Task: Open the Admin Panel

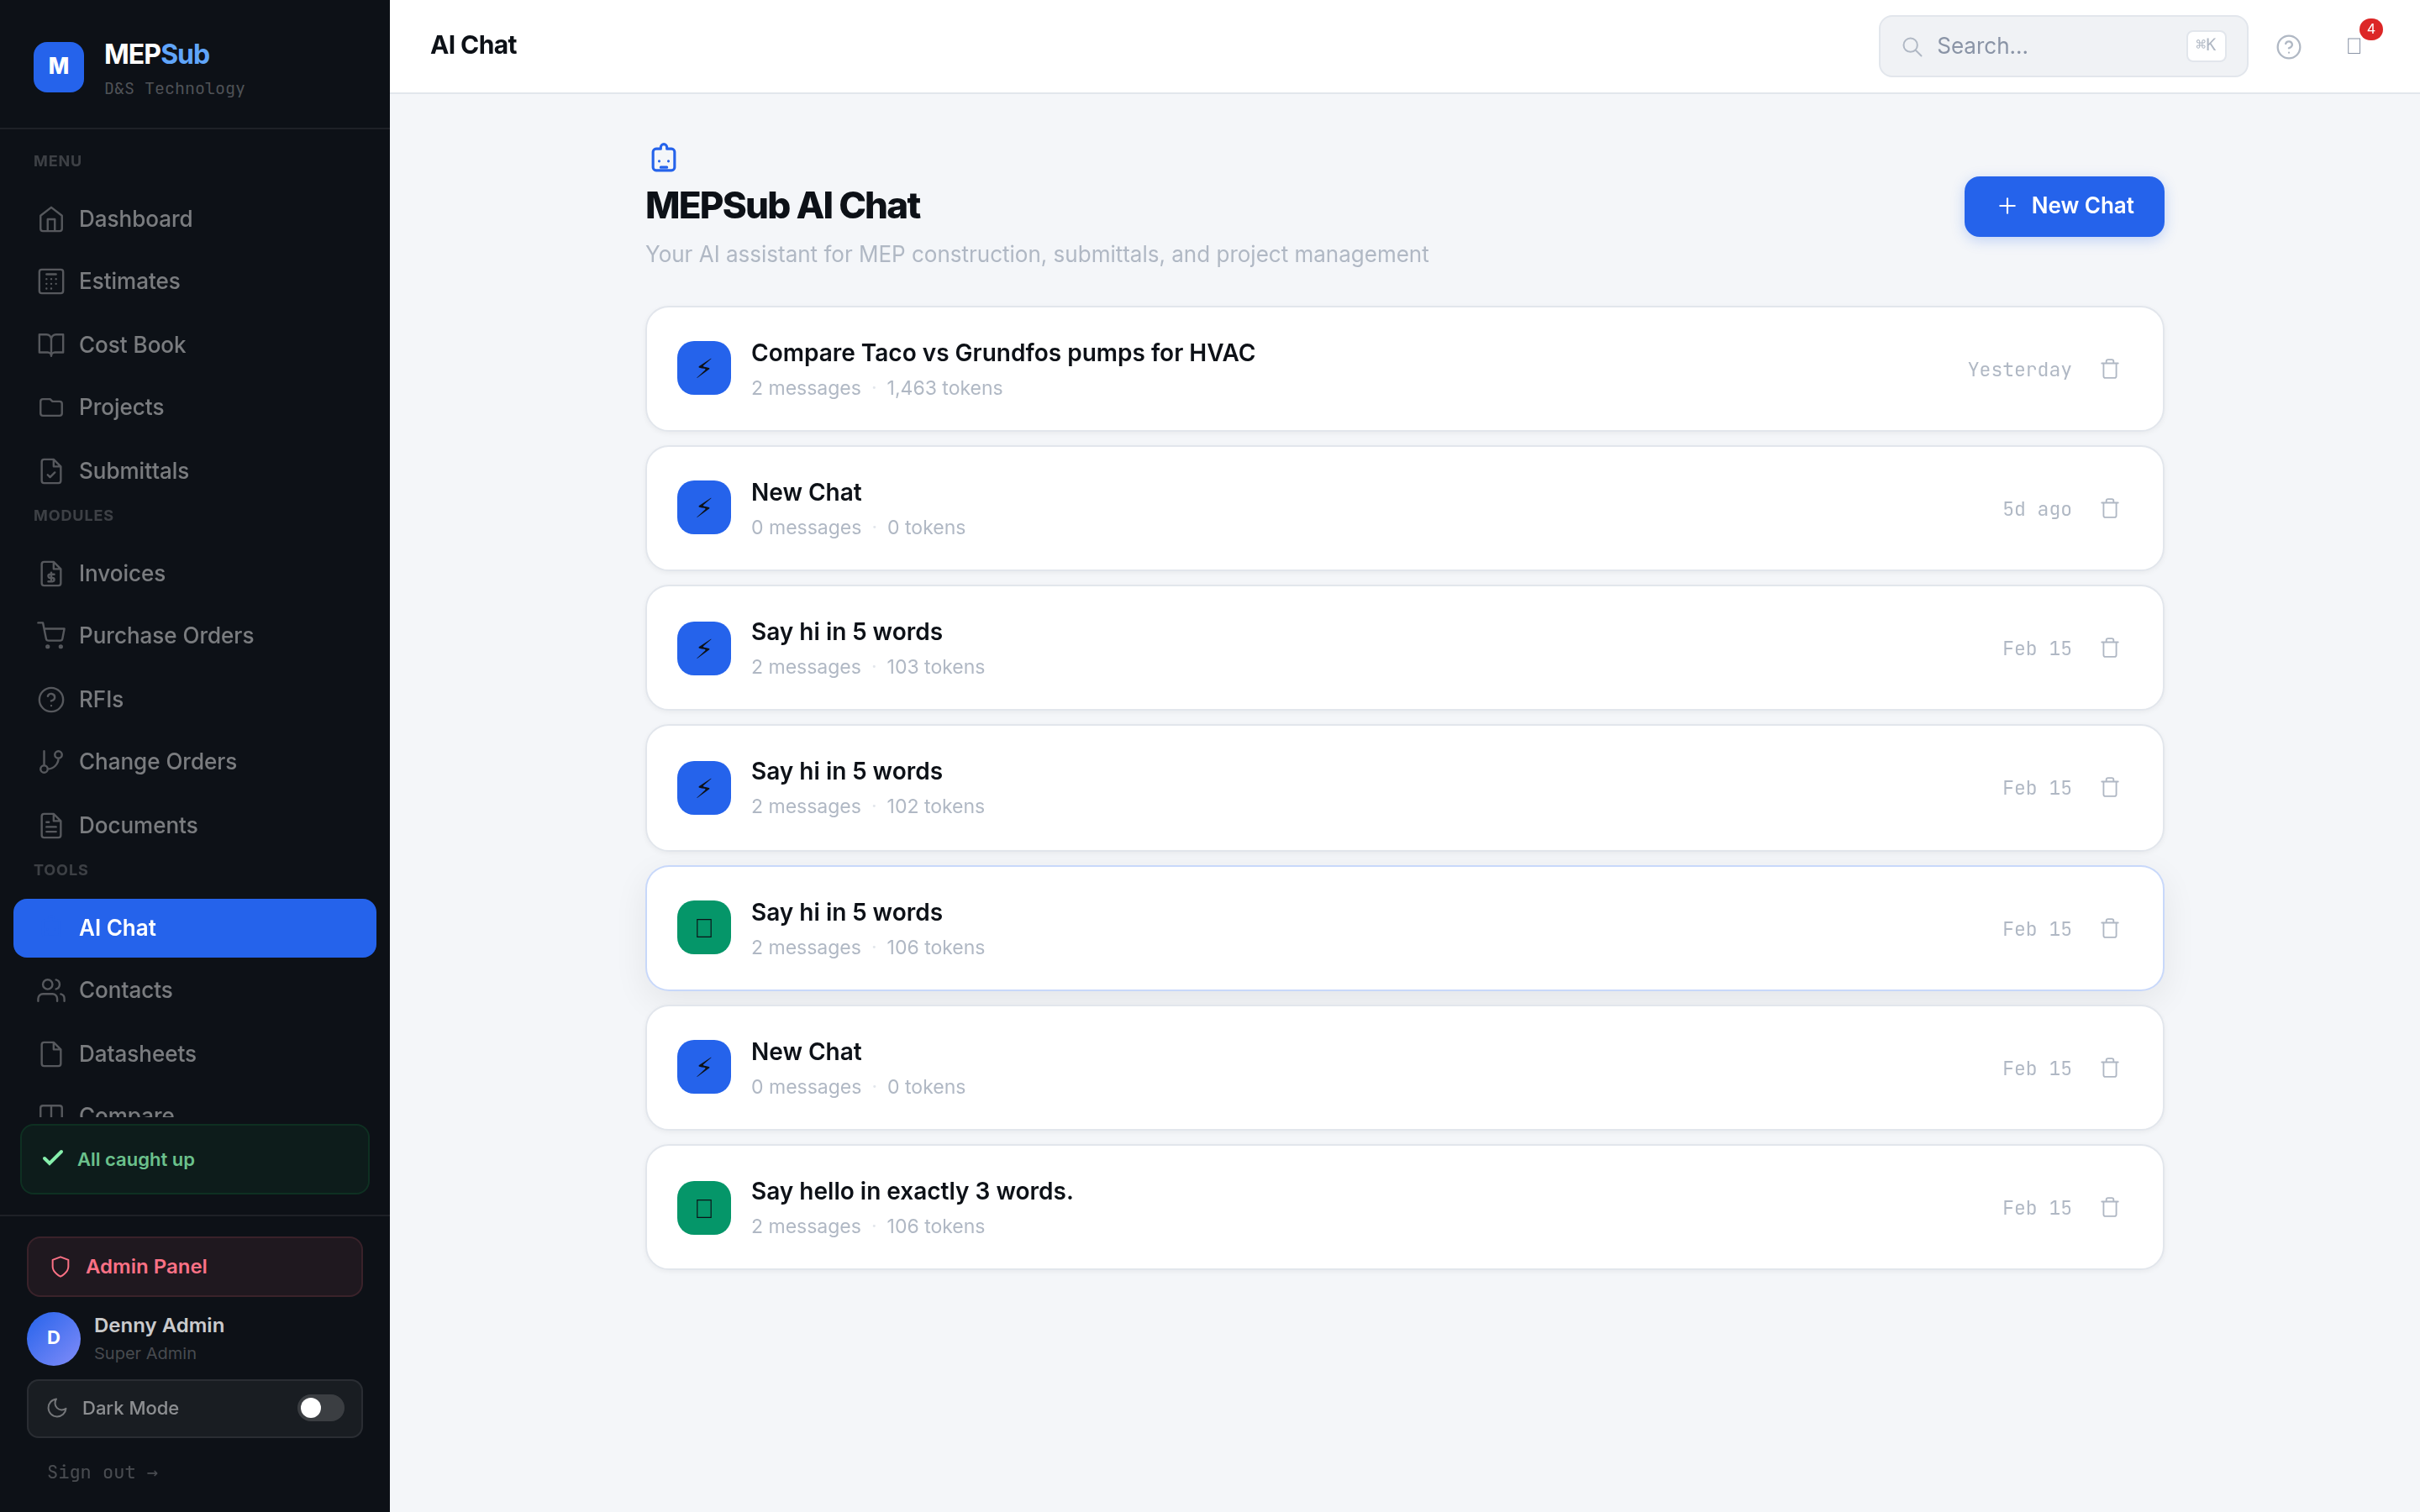Action: pyautogui.click(x=194, y=1267)
